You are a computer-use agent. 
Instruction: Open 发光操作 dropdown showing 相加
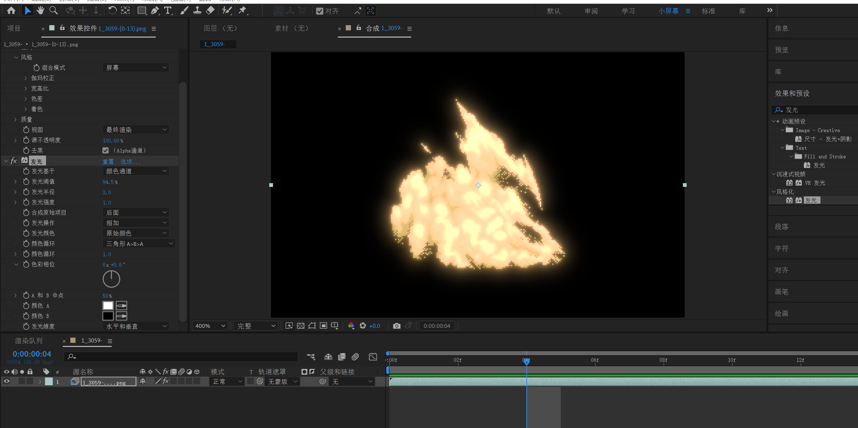click(136, 223)
